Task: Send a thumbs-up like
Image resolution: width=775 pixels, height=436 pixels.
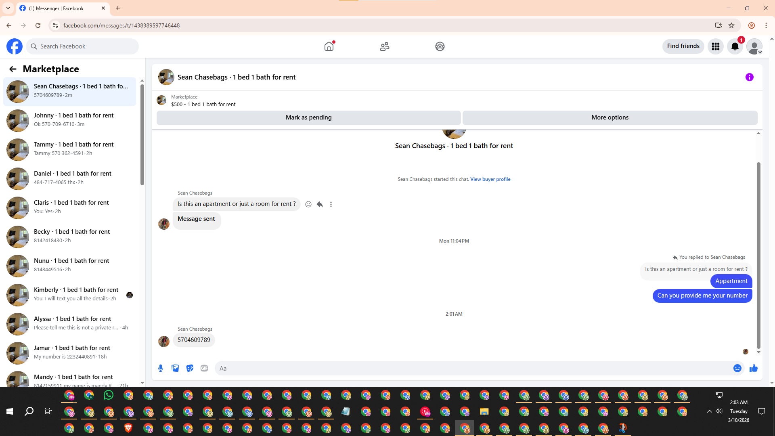Action: pos(753,368)
